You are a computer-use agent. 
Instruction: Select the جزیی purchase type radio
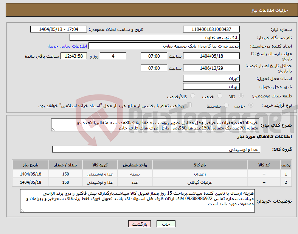[251, 105]
